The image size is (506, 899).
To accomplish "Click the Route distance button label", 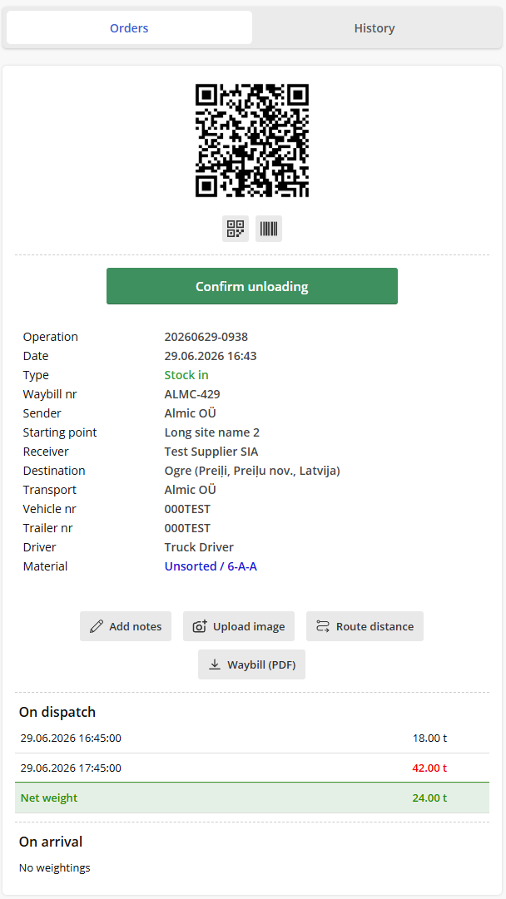I will (375, 626).
